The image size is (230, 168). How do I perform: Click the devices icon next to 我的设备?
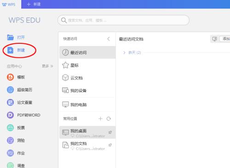click(x=65, y=90)
